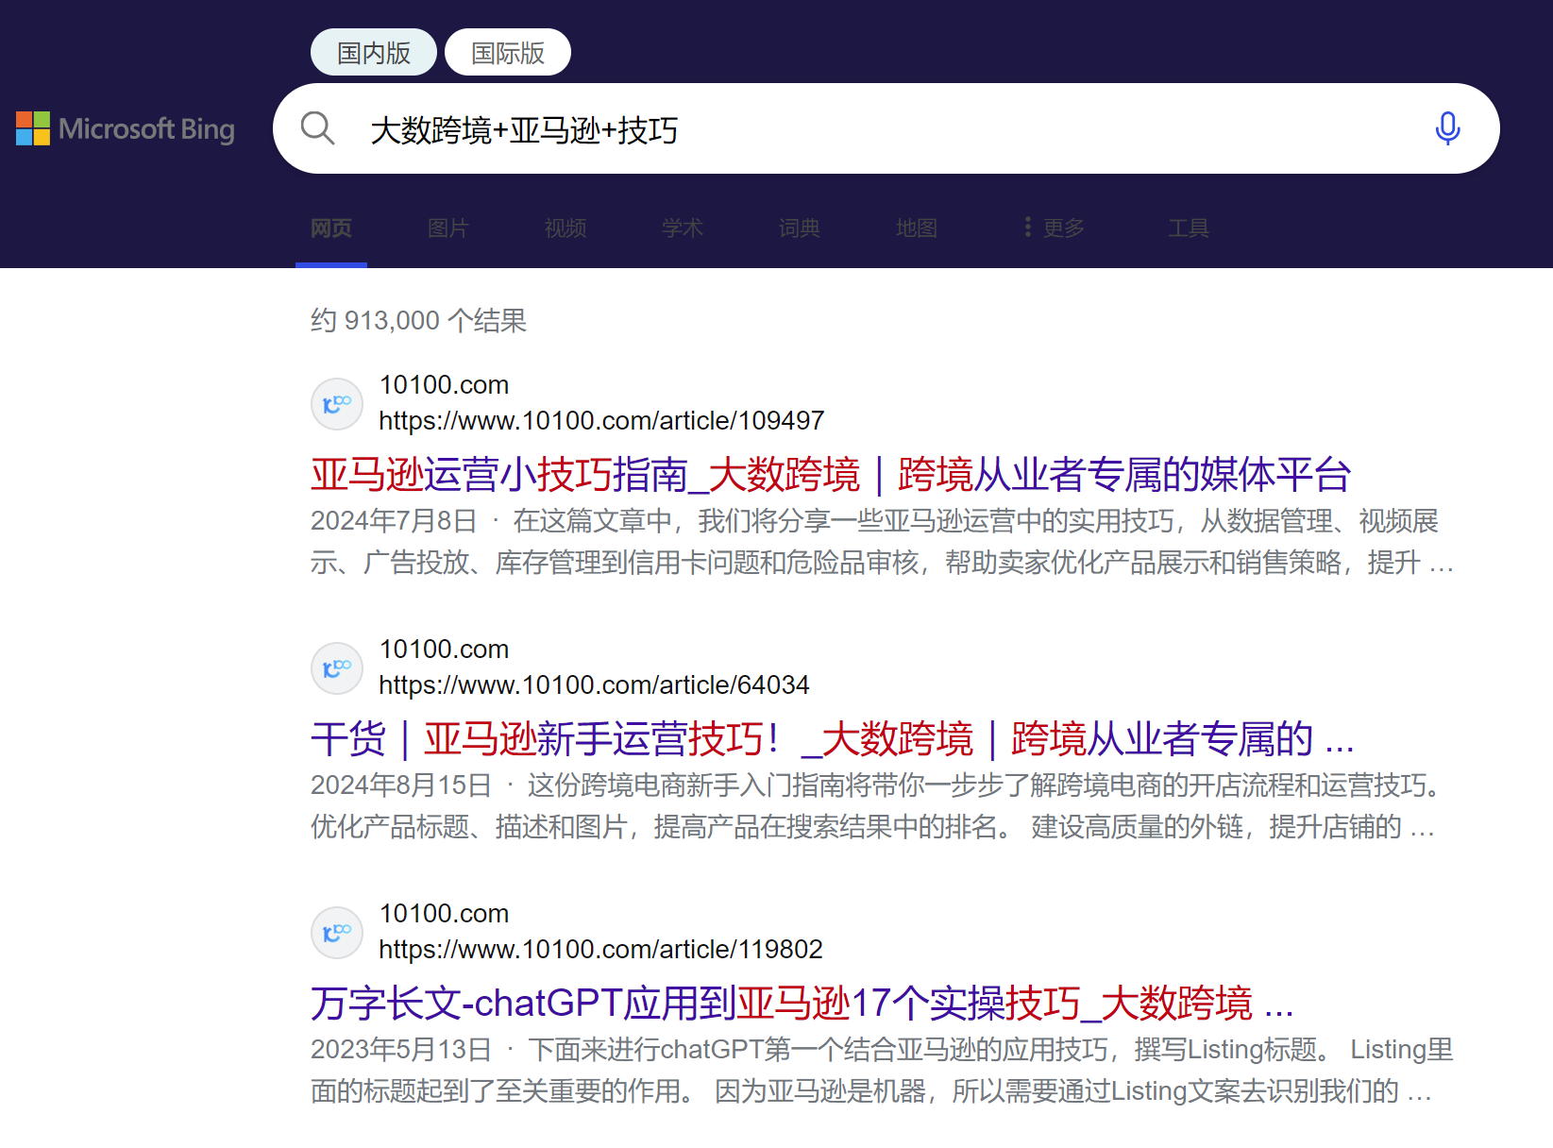1553x1148 pixels.
Task: Switch to 国内版 search mode
Action: [374, 52]
